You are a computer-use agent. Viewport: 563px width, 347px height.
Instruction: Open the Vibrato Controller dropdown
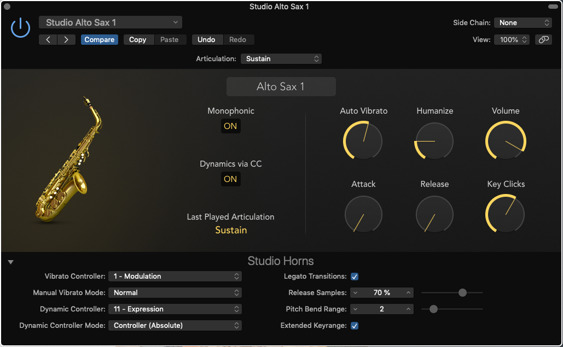tap(175, 277)
